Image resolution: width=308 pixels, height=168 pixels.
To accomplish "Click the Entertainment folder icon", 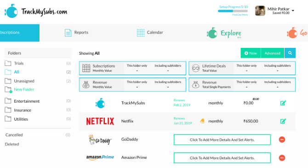I will click(x=8, y=101).
